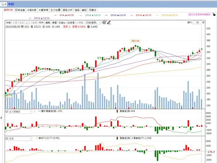Open the 主力買賣超 indicator dropdown
Viewport: 217px width, 163px height.
pos(20,112)
